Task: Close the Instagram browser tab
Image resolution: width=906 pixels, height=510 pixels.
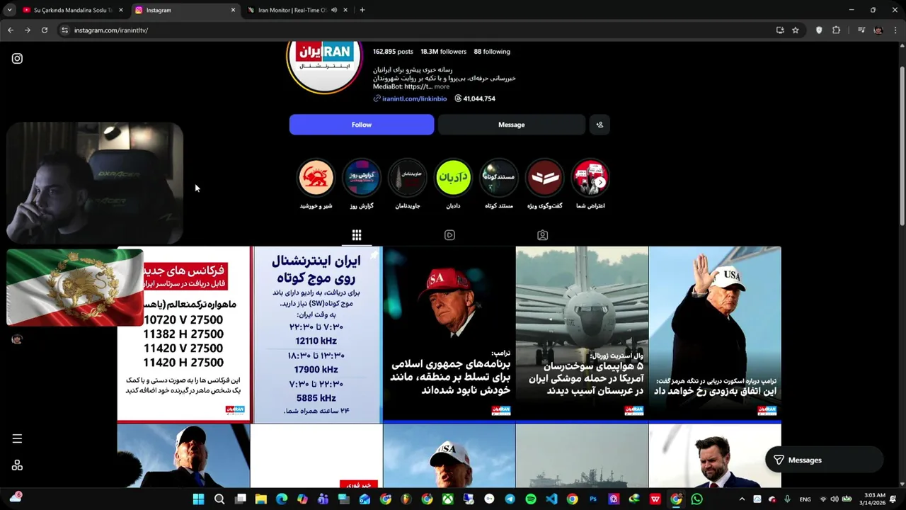Action: 233,10
